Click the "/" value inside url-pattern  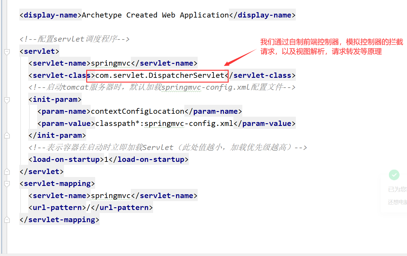click(x=89, y=208)
